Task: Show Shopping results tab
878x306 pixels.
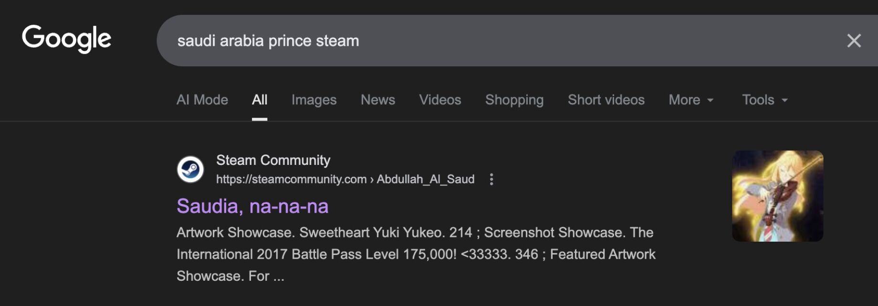Action: 514,100
